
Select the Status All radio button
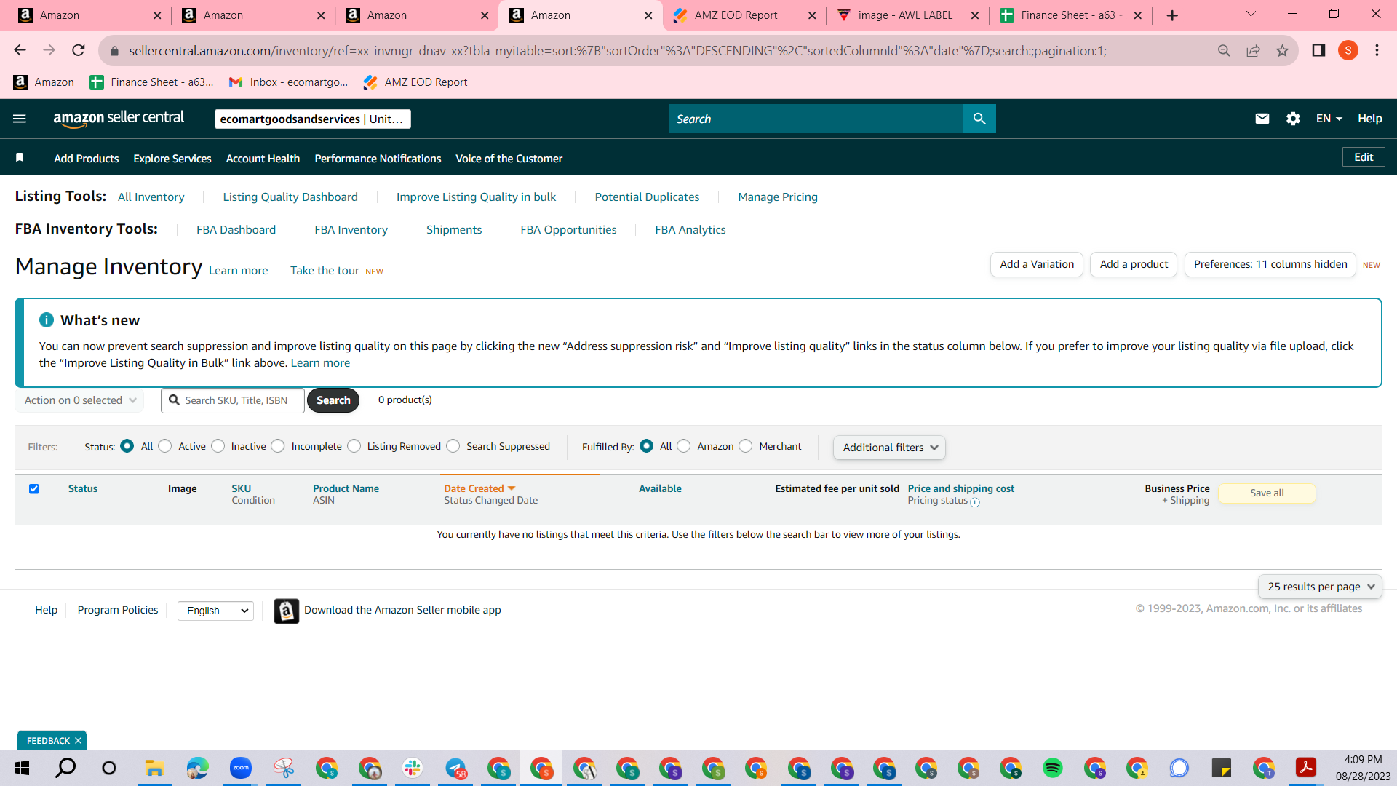click(127, 446)
